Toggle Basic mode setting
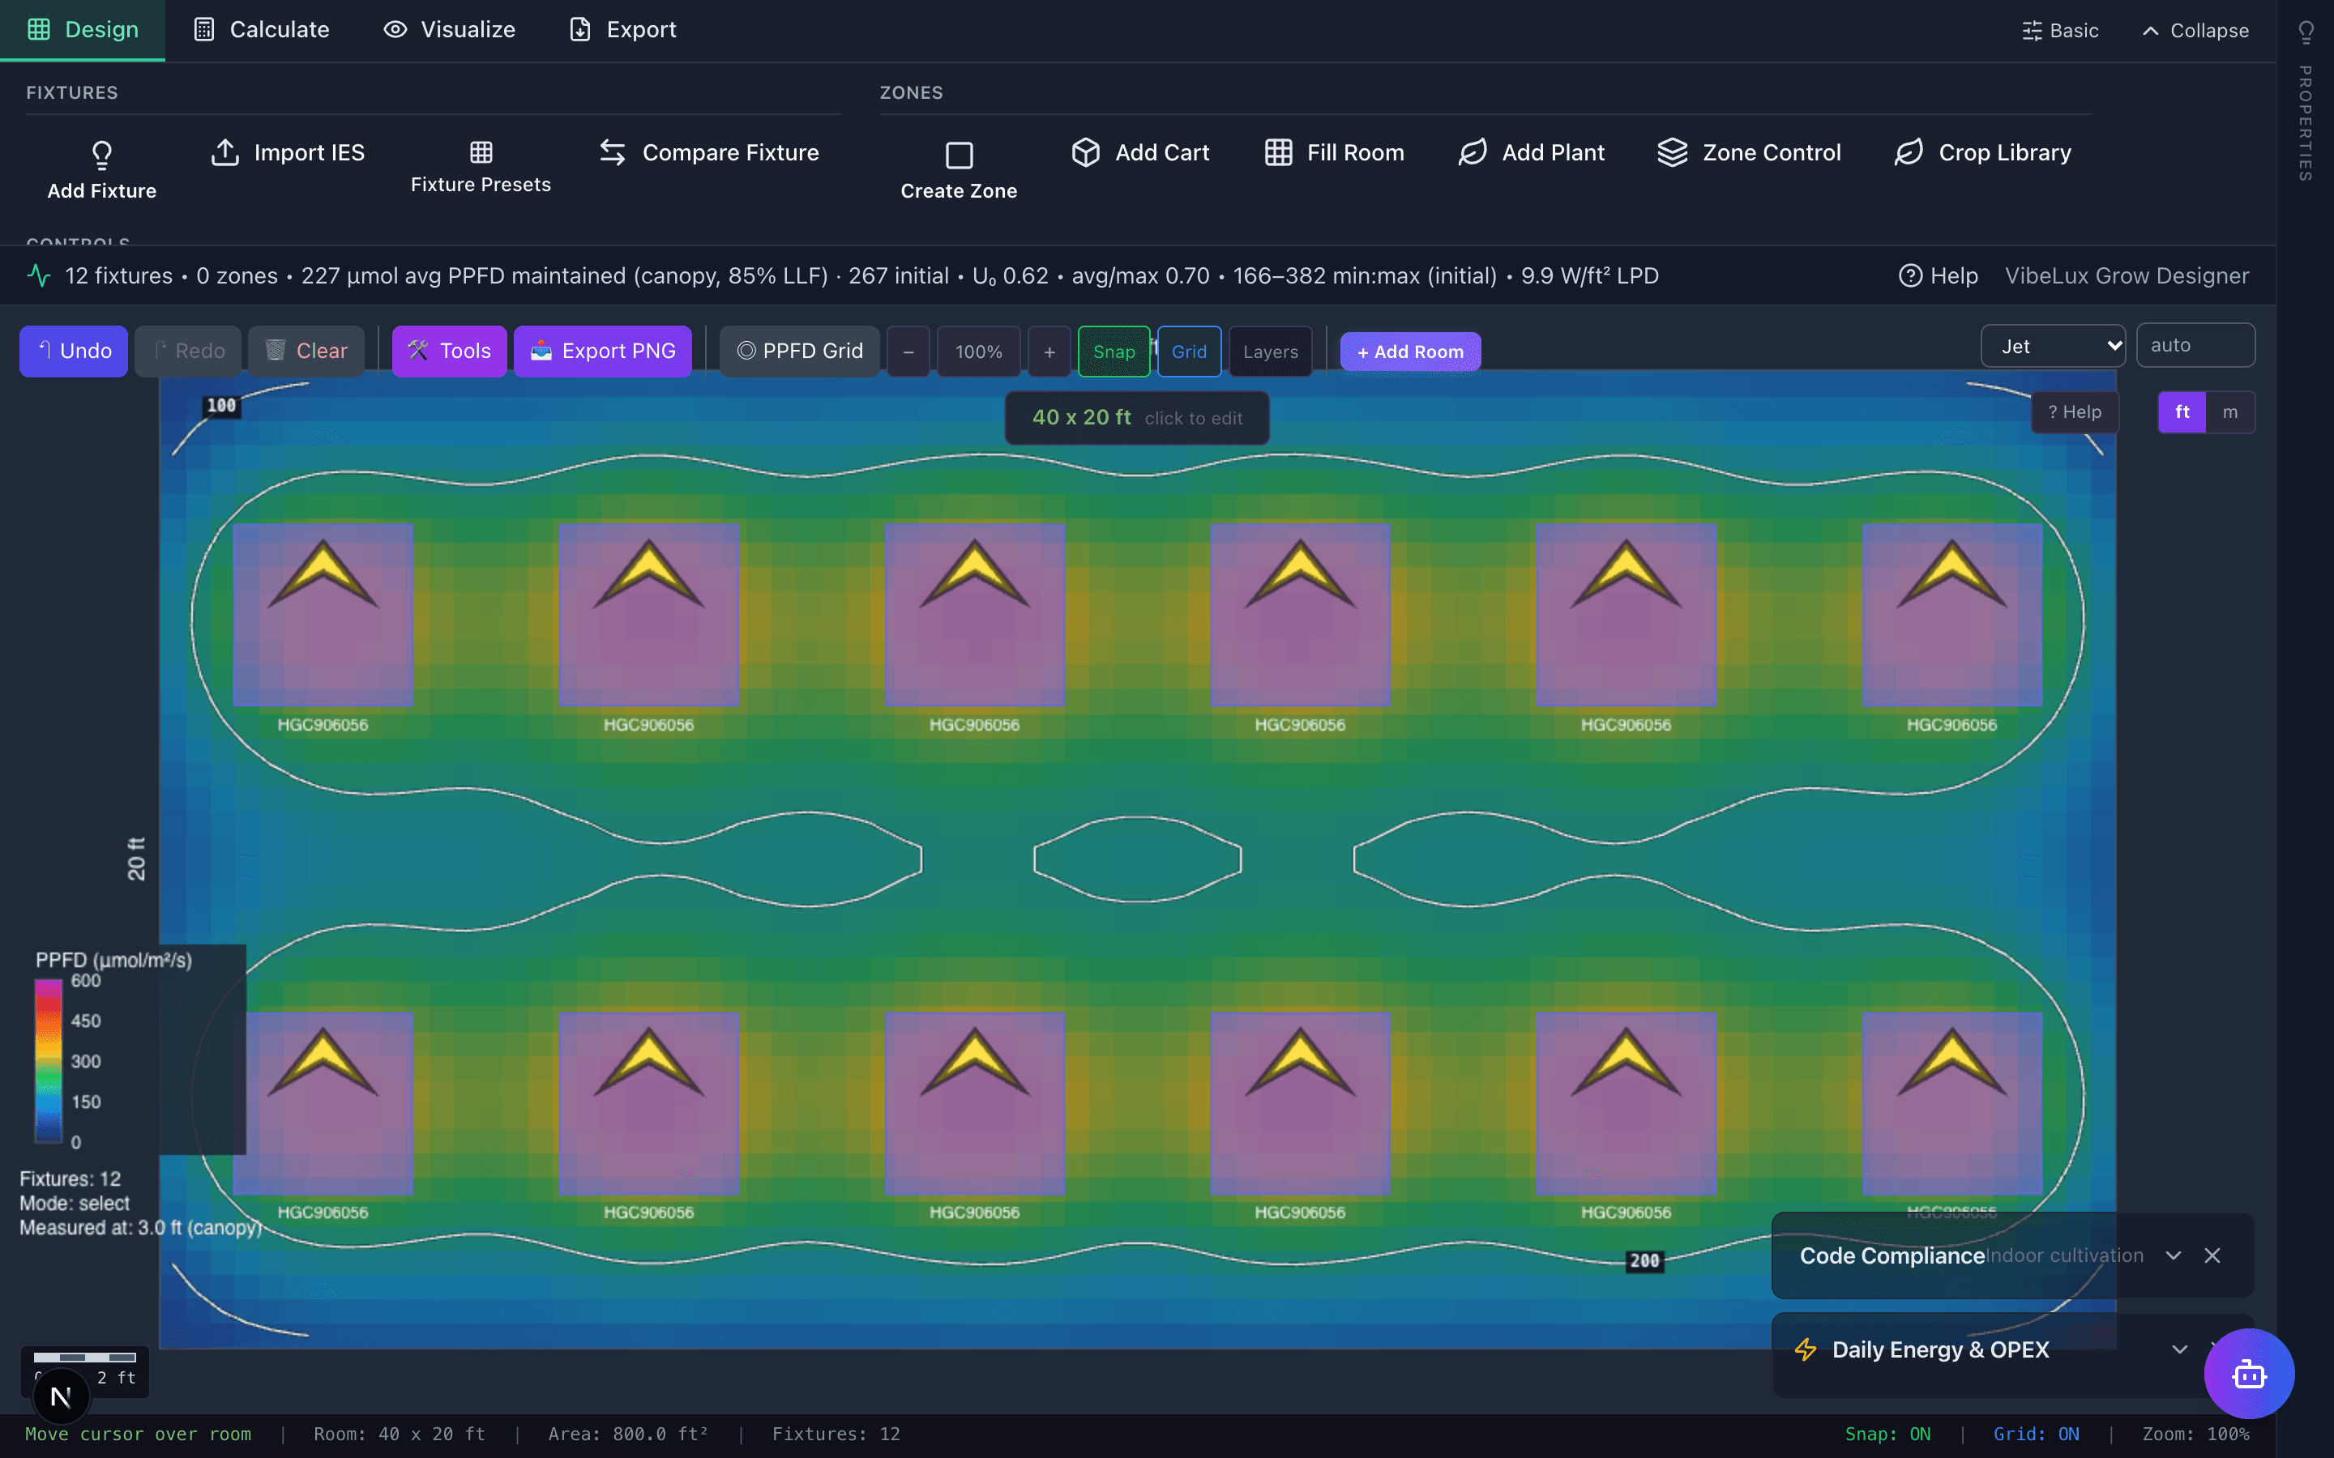The height and width of the screenshot is (1458, 2334). tap(2060, 30)
